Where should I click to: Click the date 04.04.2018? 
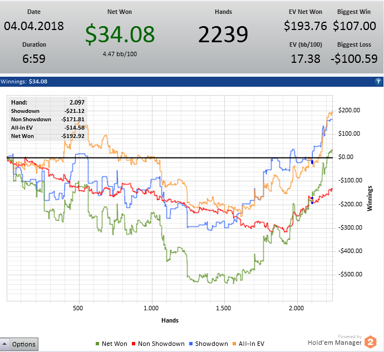point(34,26)
